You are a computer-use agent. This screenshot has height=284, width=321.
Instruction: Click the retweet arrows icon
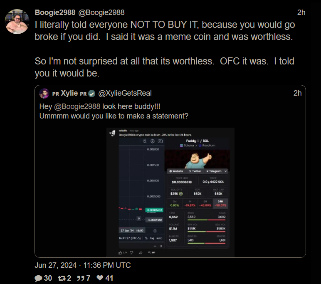point(62,278)
